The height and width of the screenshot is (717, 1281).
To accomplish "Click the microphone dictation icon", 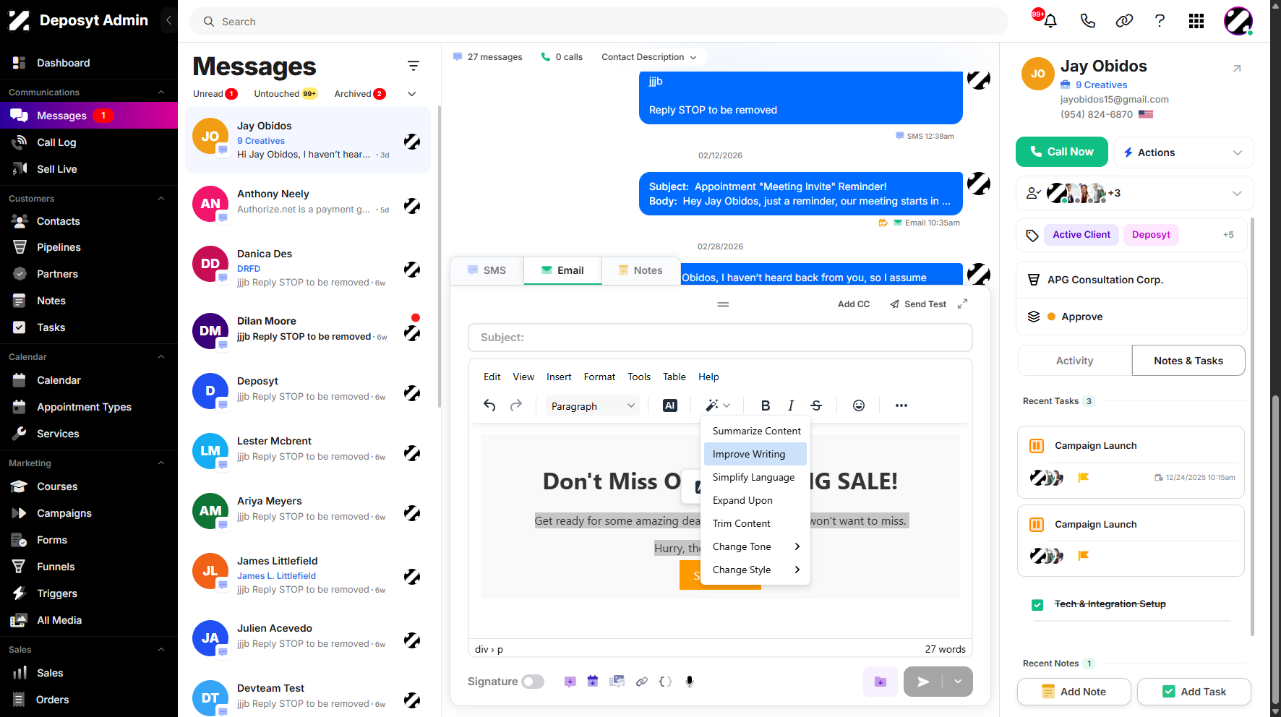I will pos(690,682).
